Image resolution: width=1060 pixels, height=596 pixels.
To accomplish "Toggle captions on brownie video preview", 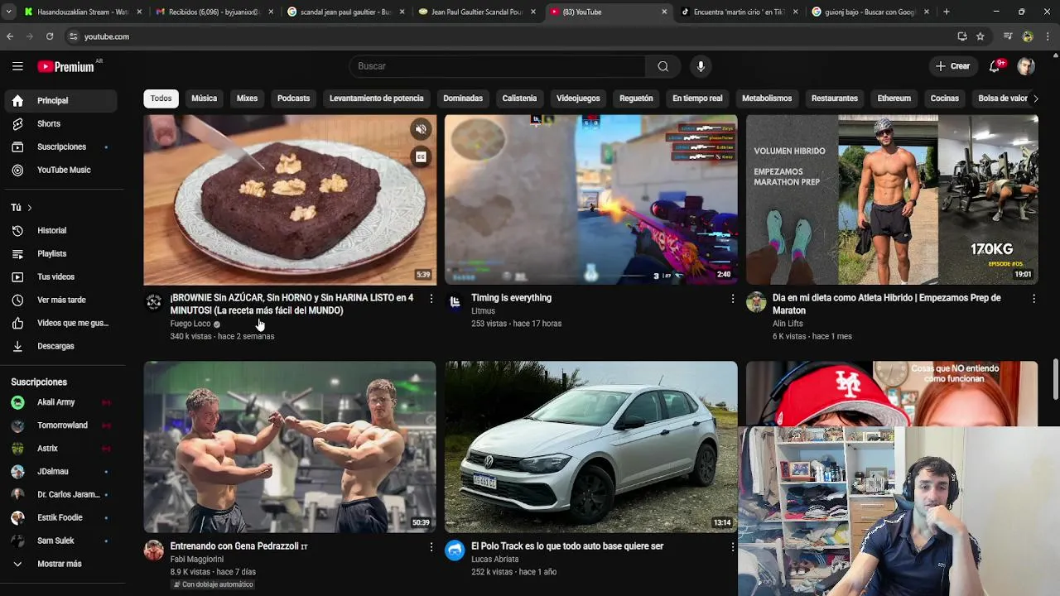I will tap(421, 156).
